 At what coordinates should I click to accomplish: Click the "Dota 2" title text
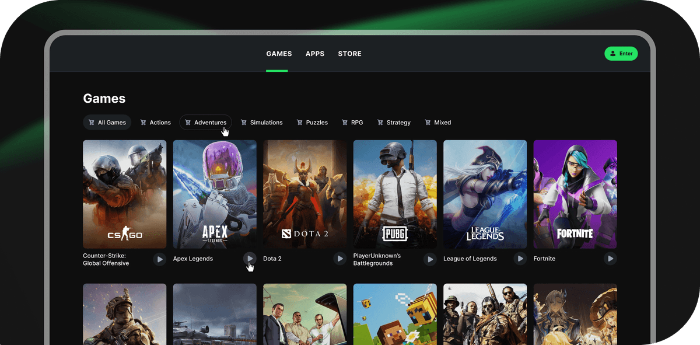click(272, 259)
